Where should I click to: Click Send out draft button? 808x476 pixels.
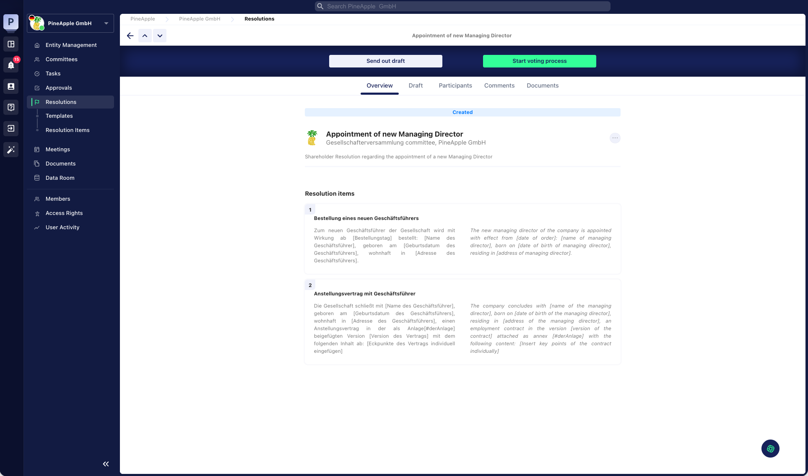(385, 61)
